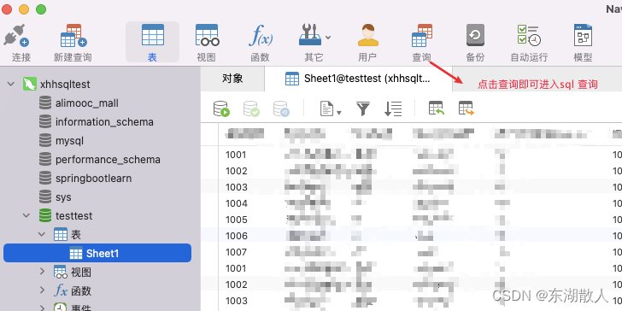Click the Others tools icon
The width and height of the screenshot is (622, 311).
coord(309,35)
